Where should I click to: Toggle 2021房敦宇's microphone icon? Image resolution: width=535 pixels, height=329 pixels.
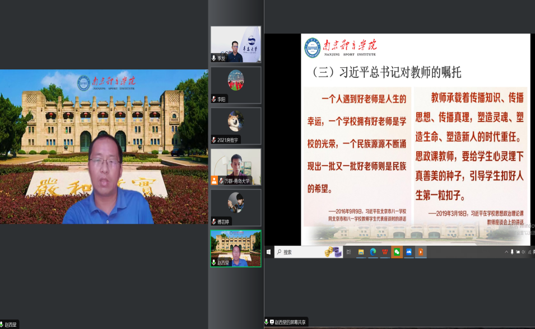click(215, 139)
